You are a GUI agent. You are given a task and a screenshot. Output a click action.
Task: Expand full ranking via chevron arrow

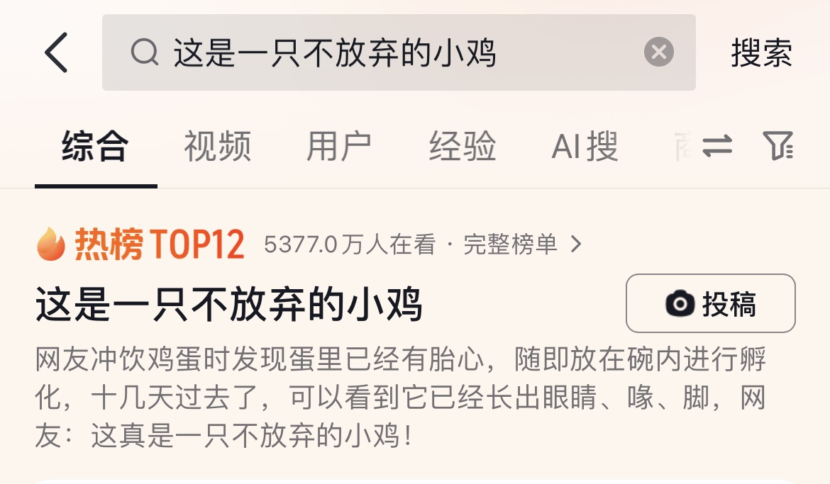(x=577, y=244)
